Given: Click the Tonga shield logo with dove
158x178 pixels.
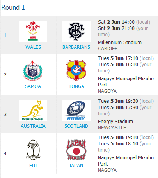Looking at the screenshot, I should point(76,70).
